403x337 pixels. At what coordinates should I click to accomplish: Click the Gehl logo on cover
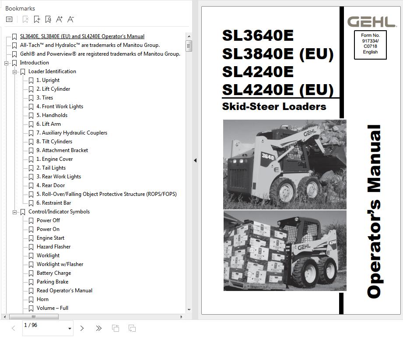tap(372, 22)
